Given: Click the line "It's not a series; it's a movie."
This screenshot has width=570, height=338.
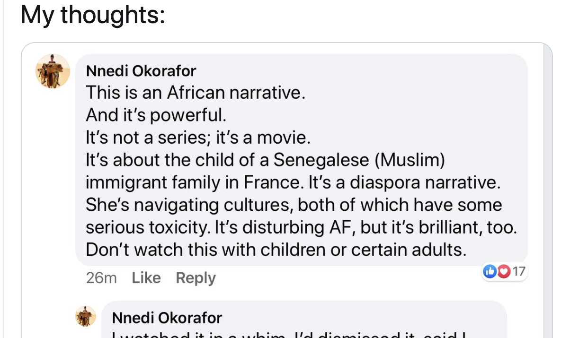Looking at the screenshot, I should point(198,138).
